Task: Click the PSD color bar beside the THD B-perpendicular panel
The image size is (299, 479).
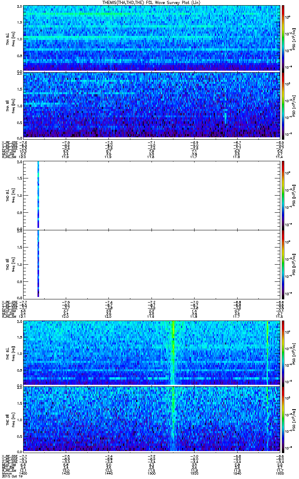Action: point(283,195)
